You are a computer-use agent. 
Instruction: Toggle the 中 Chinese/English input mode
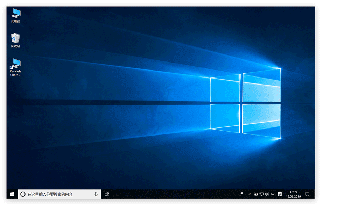[273, 194]
